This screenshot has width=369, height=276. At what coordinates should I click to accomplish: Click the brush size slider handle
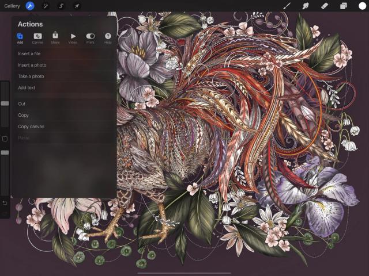click(x=5, y=103)
